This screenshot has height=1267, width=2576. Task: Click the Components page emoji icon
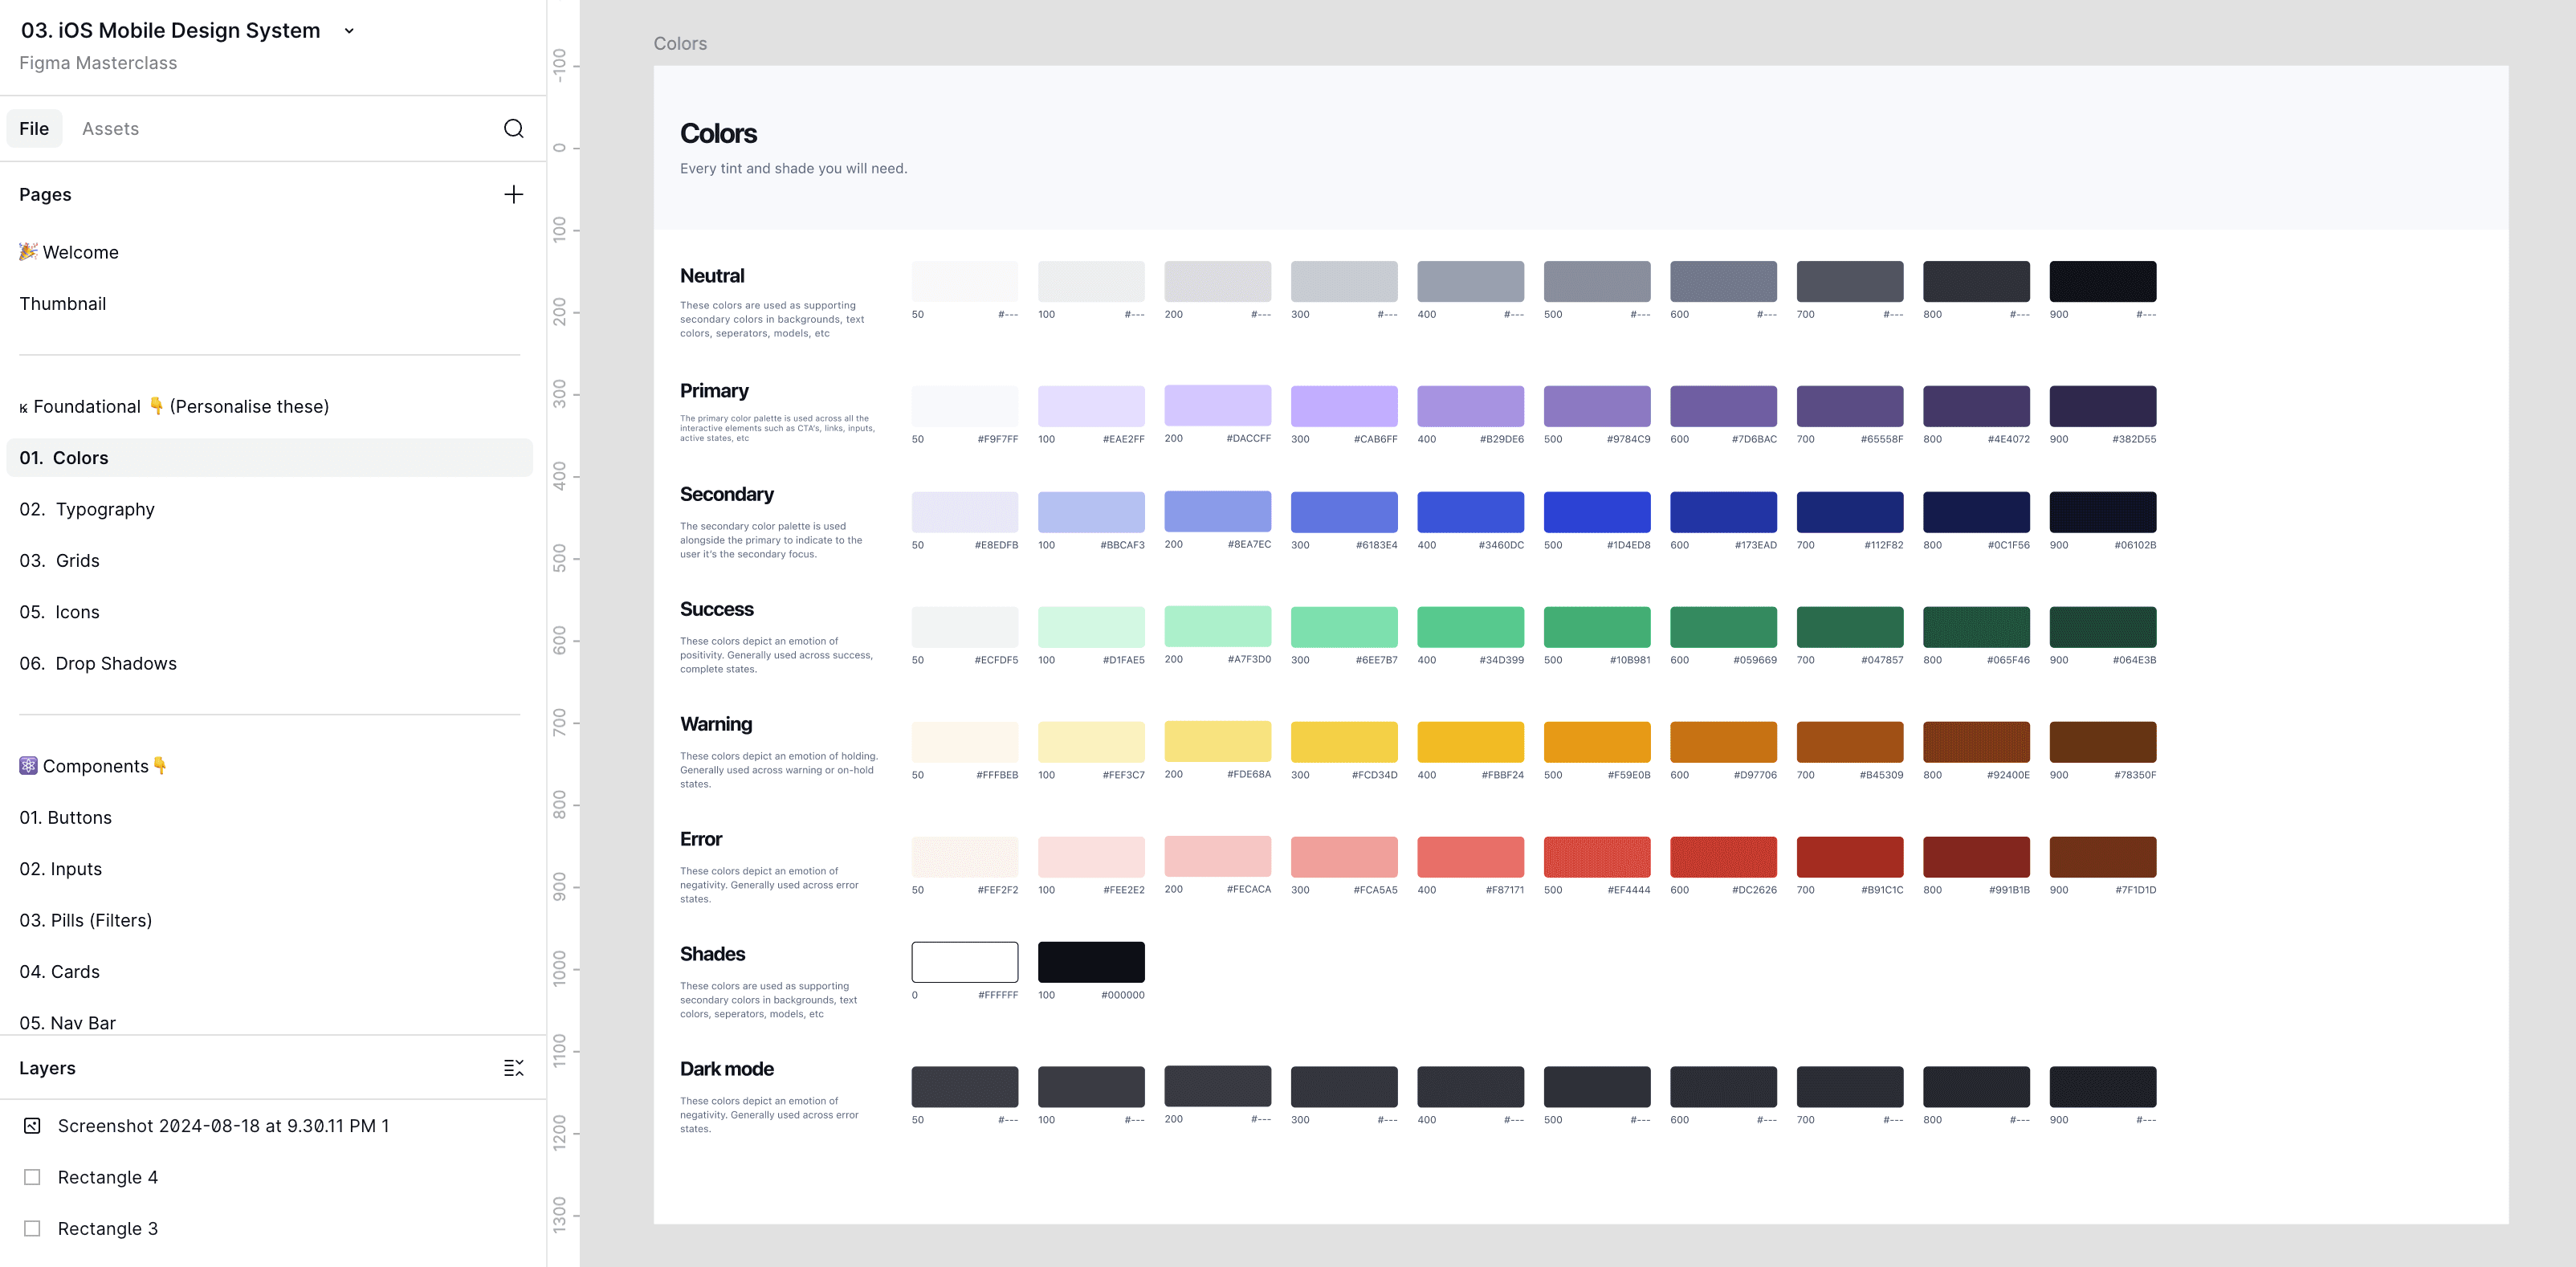(x=28, y=766)
